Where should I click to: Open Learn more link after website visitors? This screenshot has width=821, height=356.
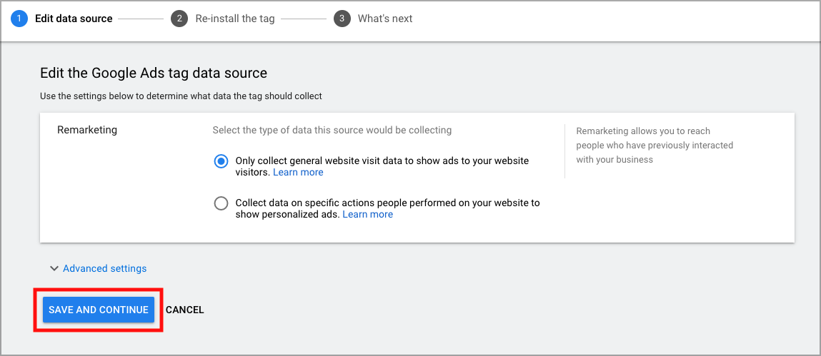pos(299,172)
